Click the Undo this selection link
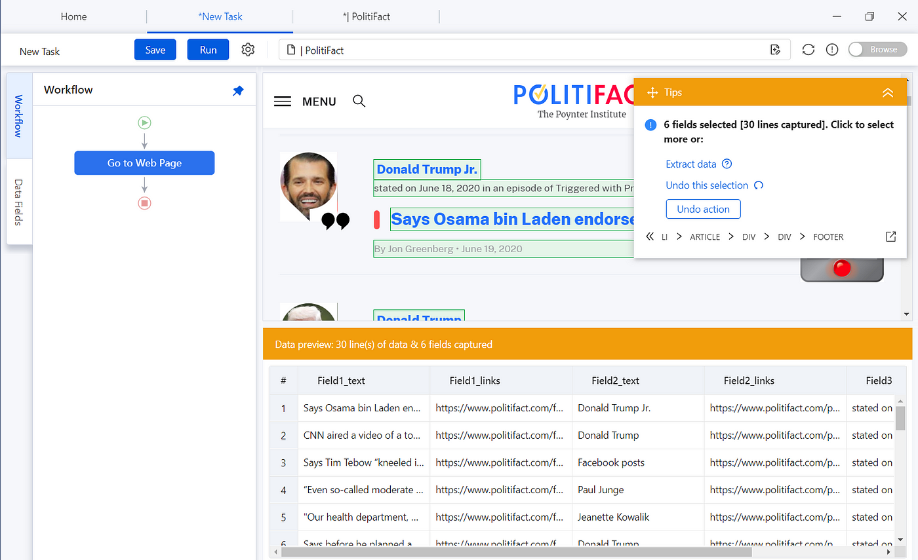Viewport: 918px width, 560px height. tap(707, 185)
